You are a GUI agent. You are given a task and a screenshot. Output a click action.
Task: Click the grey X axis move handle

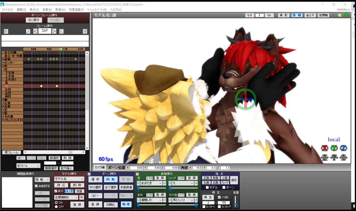pos(324,157)
